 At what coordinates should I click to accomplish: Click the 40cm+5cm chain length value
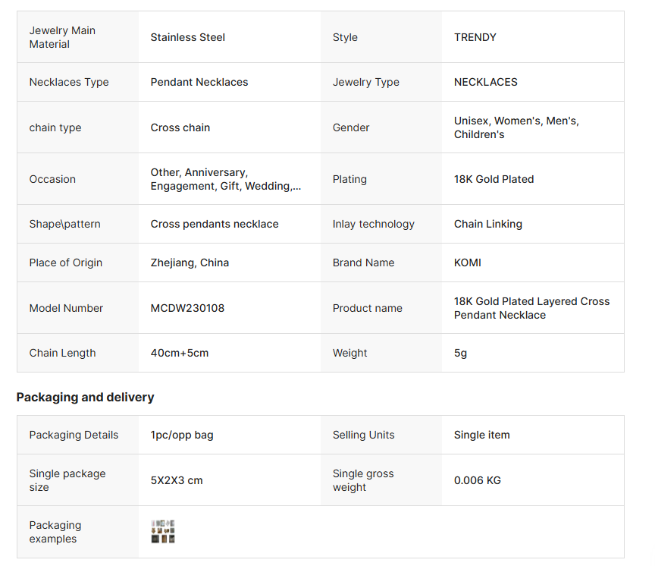tap(179, 353)
